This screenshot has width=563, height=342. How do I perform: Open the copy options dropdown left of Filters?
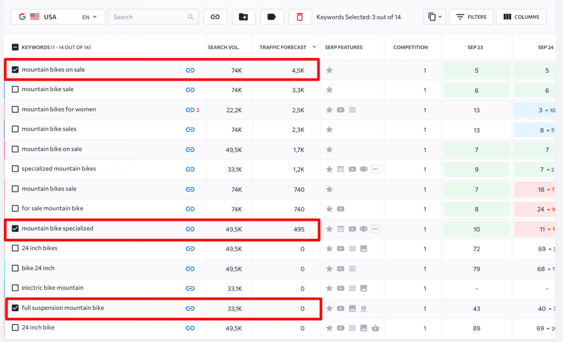pos(435,17)
